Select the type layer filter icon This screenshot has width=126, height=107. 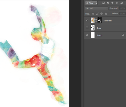(x=112, y=3)
